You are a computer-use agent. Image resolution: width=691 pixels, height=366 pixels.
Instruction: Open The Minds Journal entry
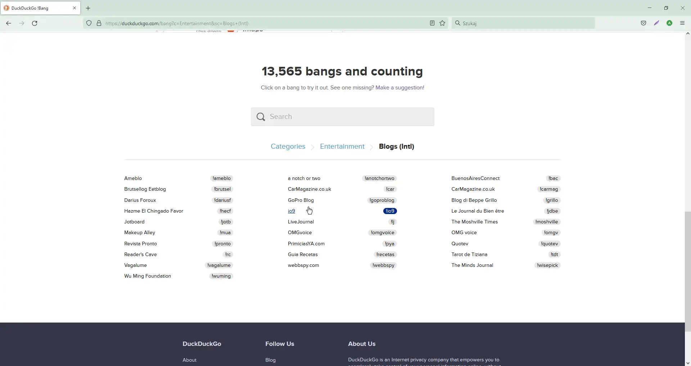point(472,265)
